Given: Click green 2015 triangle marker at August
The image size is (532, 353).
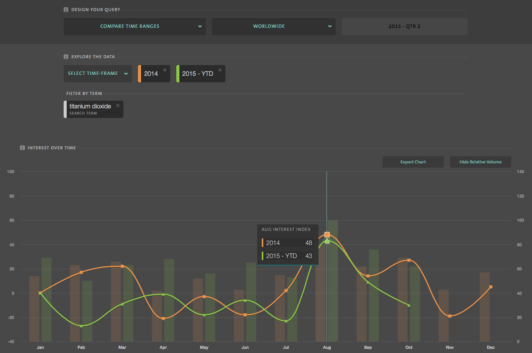Looking at the screenshot, I should point(327,241).
